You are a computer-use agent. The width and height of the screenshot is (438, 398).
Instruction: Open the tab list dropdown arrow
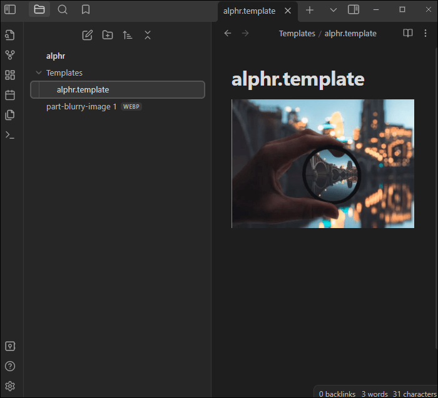point(333,10)
